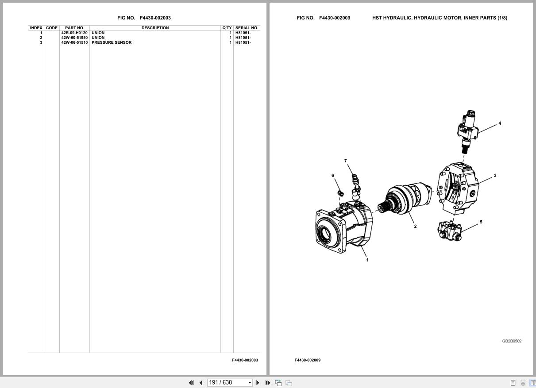Viewport: 536px width, 388px height.
Task: Go to the first page
Action: [191, 383]
